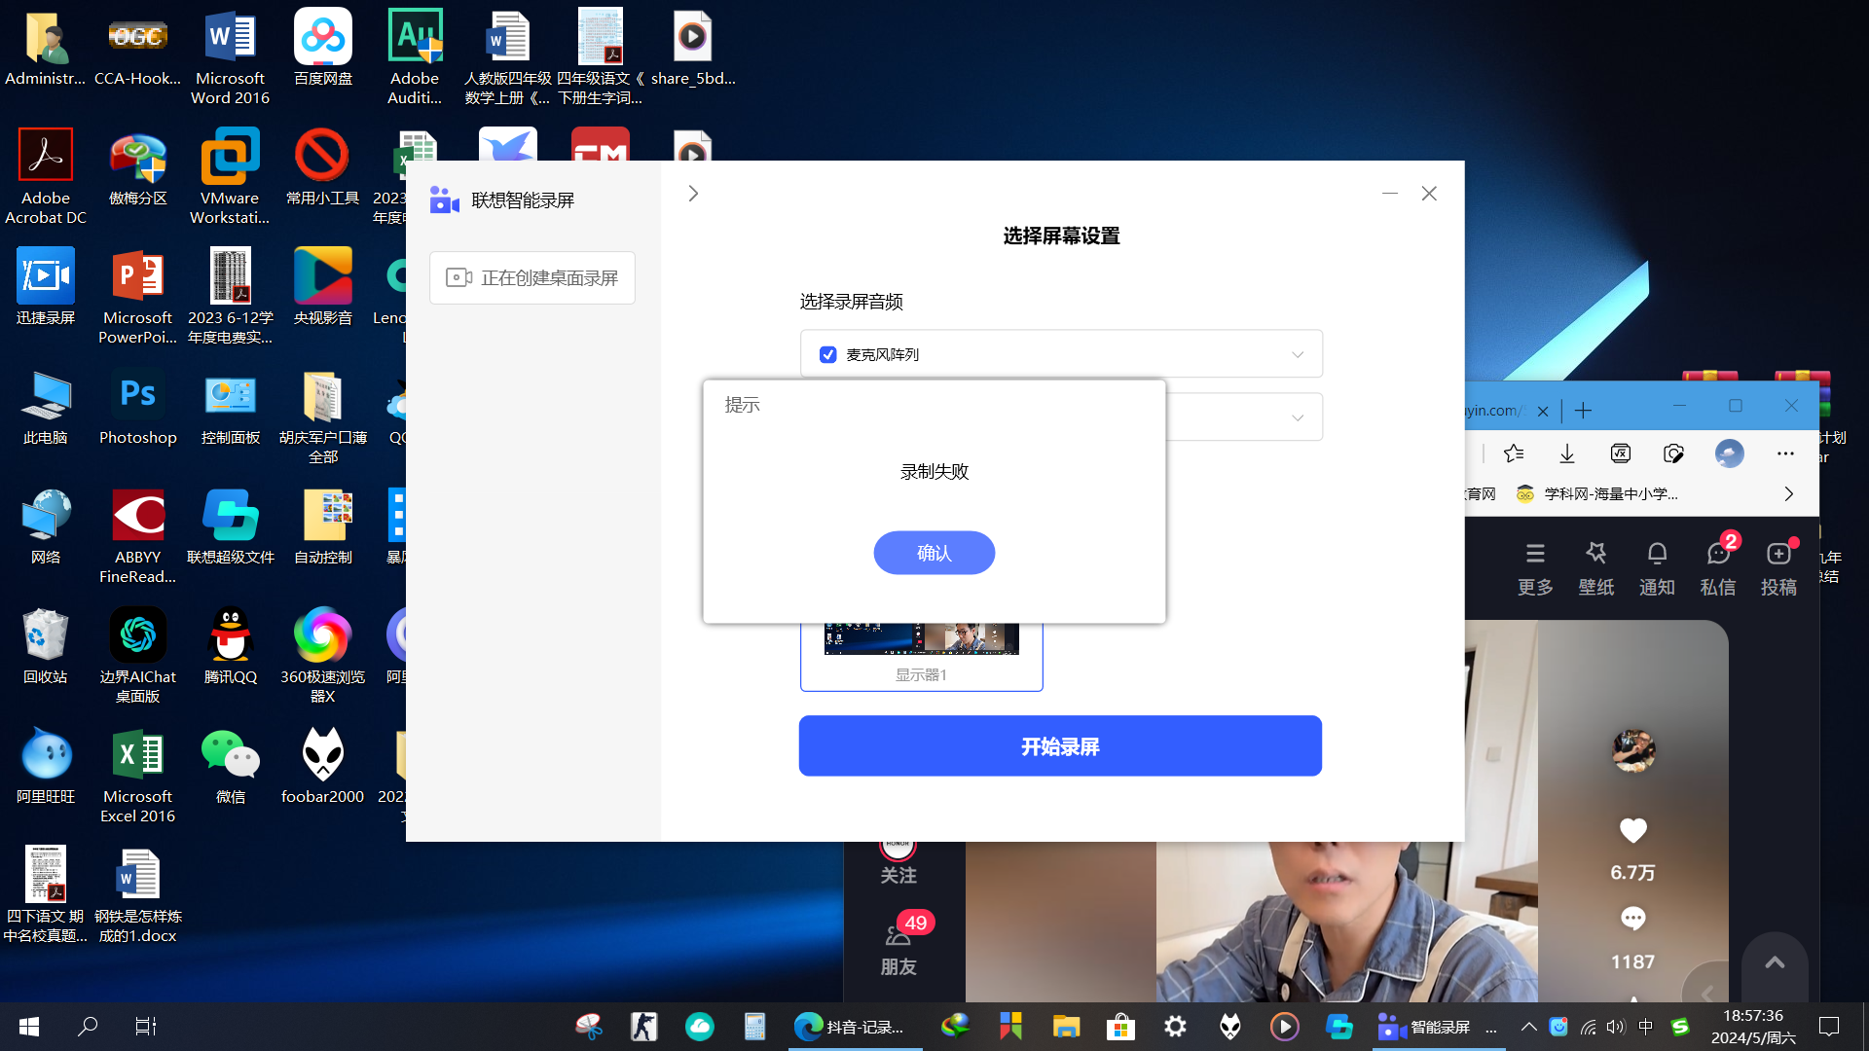Toggle the 麦克风阵列 checkbox
The height and width of the screenshot is (1051, 1869).
827,354
